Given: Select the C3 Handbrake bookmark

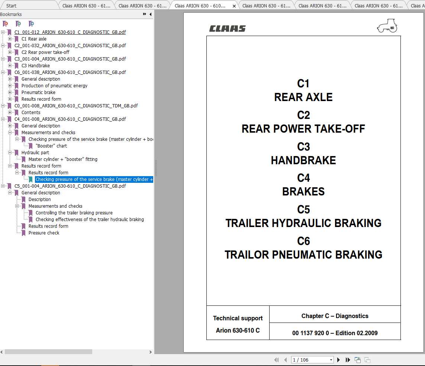Looking at the screenshot, I should pyautogui.click(x=35, y=65).
